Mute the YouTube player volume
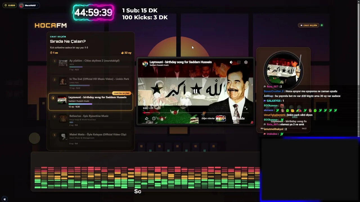This screenshot has width=360, height=202. pos(231,62)
